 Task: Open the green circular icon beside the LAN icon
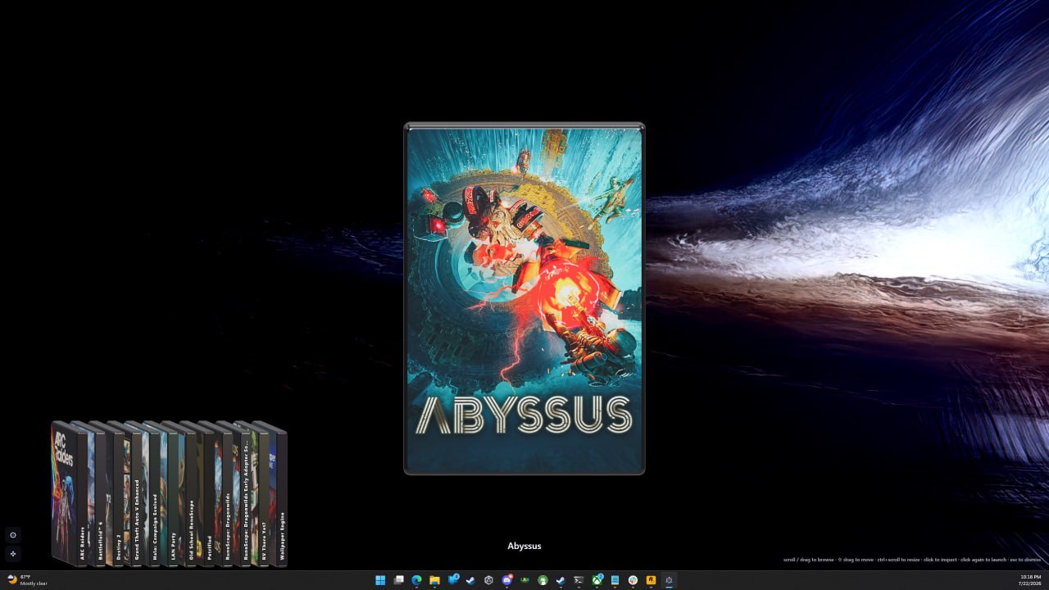[543, 580]
